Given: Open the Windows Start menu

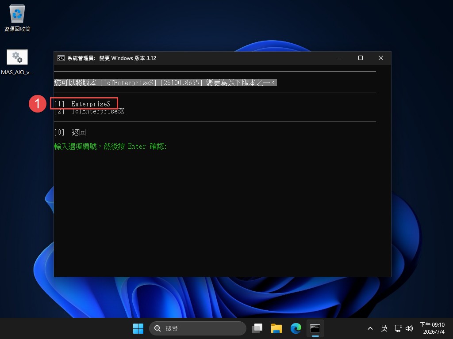Looking at the screenshot, I should 138,328.
